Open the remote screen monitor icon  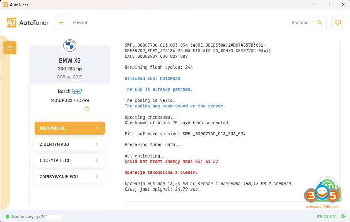[337, 22]
